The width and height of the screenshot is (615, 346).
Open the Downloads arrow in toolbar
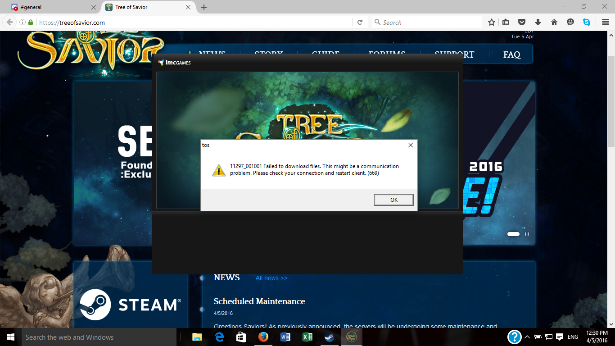click(x=538, y=22)
